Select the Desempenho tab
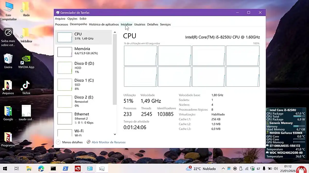The width and height of the screenshot is (309, 173). click(x=79, y=24)
